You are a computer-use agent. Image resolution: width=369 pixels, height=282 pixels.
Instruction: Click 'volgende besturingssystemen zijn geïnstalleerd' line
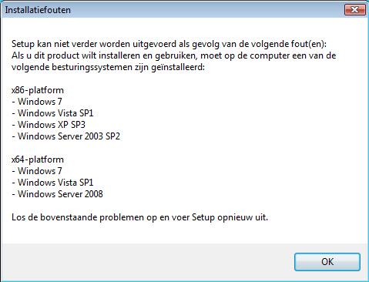click(x=108, y=67)
